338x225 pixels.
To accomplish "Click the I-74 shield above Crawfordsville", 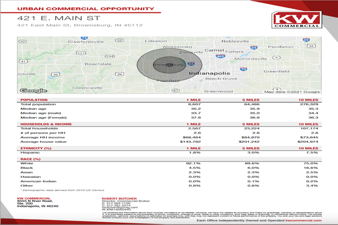I will tap(83, 38).
